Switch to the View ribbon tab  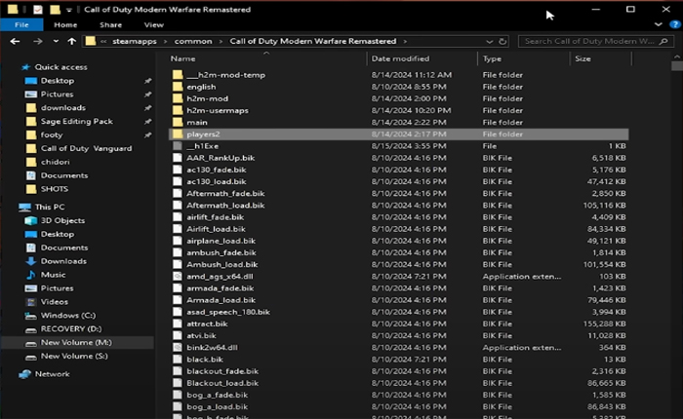pos(154,24)
